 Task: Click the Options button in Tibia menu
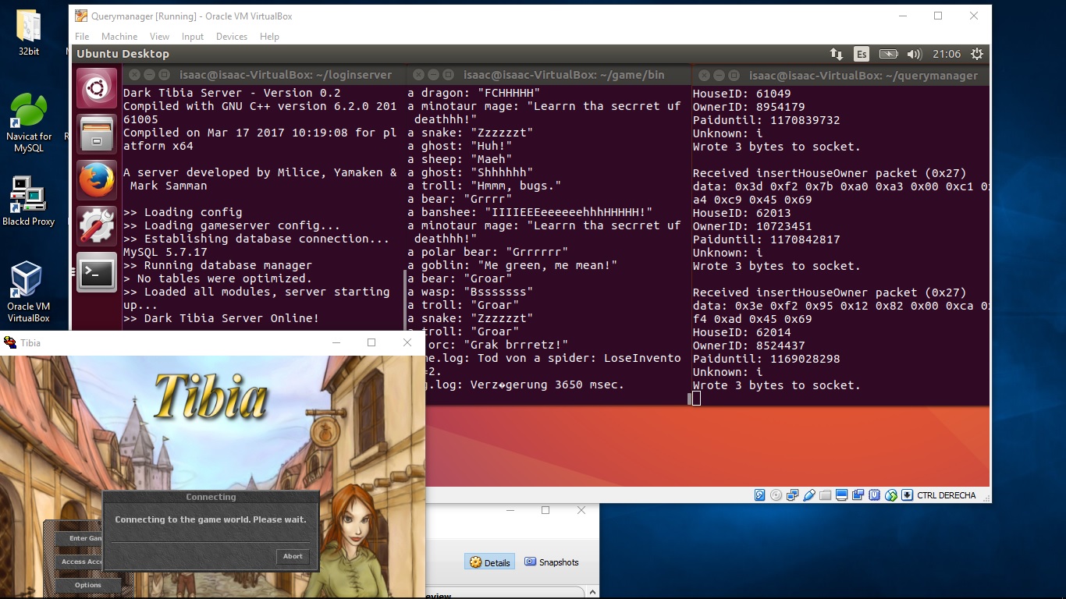click(88, 585)
